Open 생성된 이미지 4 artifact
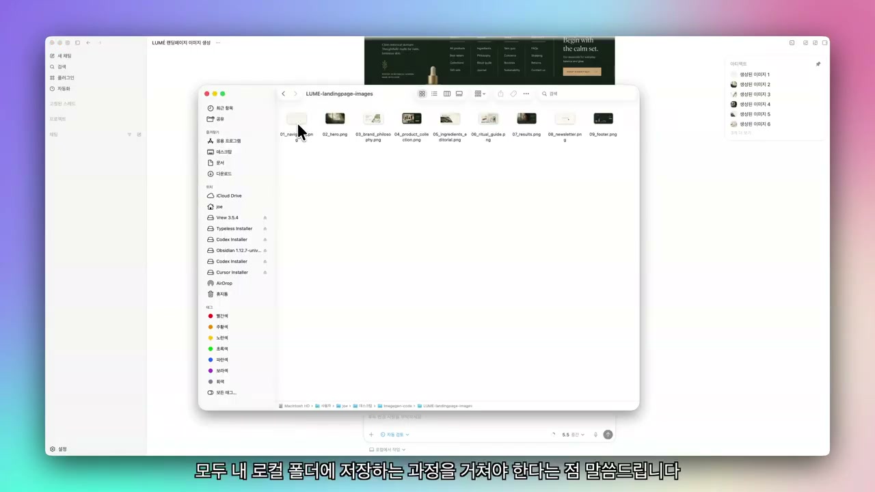The width and height of the screenshot is (875, 492). tap(751, 105)
